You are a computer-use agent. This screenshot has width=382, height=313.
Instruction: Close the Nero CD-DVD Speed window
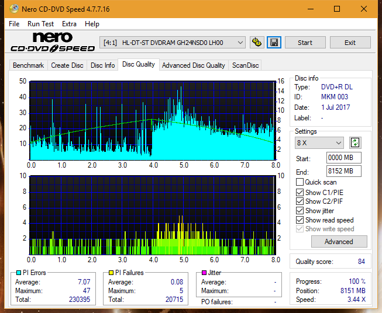point(364,9)
